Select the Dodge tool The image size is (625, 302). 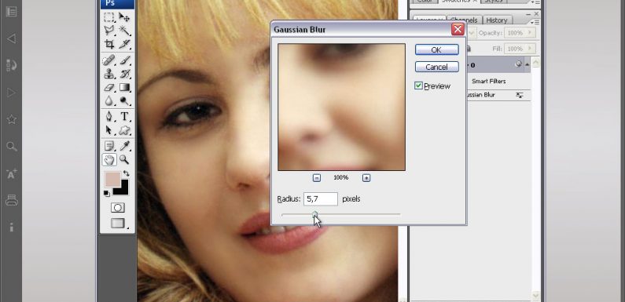[x=124, y=100]
